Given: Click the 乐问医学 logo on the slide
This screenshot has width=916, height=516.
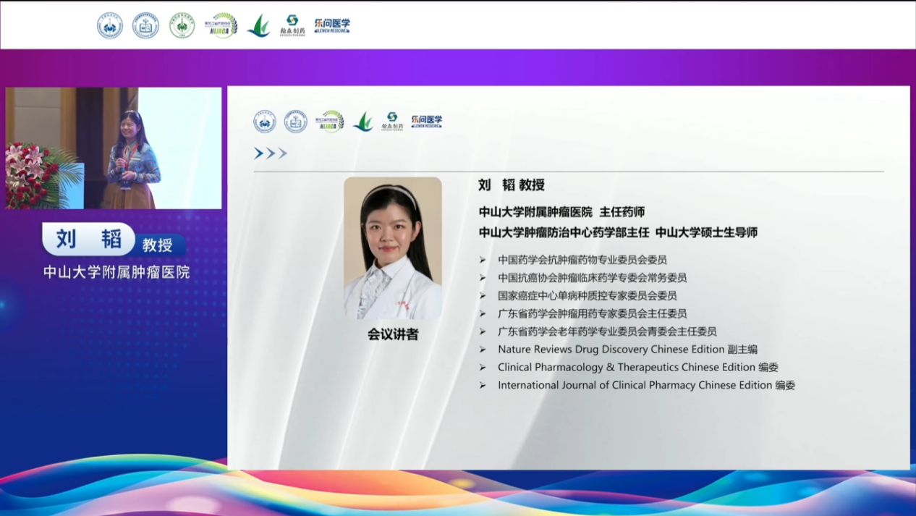Looking at the screenshot, I should 427,121.
